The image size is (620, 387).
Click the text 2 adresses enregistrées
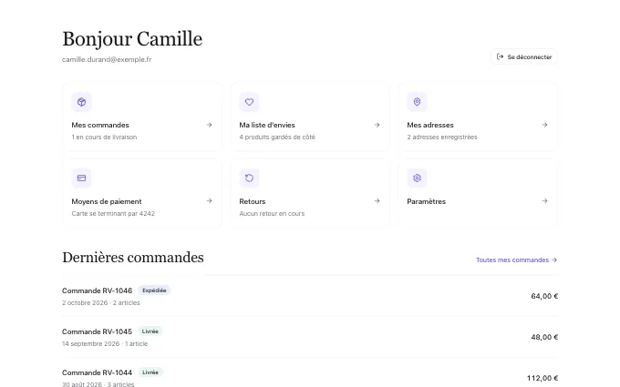pos(442,137)
